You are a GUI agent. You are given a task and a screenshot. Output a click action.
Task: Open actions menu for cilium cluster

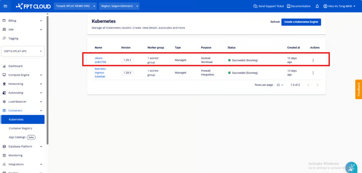313,60
